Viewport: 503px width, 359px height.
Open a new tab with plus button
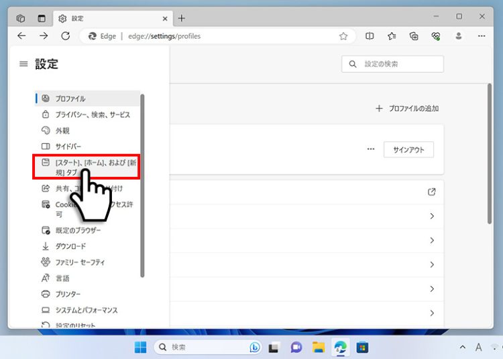[x=182, y=18]
